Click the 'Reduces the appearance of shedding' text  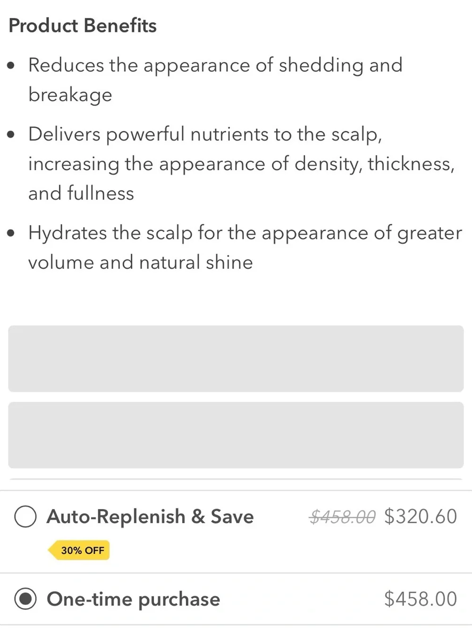click(195, 65)
